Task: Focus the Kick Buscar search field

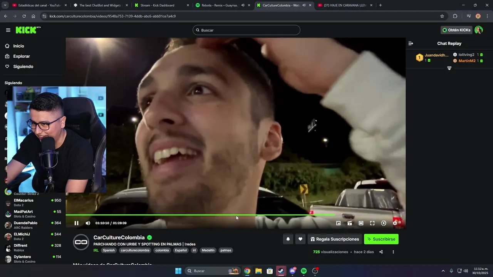Action: tap(246, 30)
